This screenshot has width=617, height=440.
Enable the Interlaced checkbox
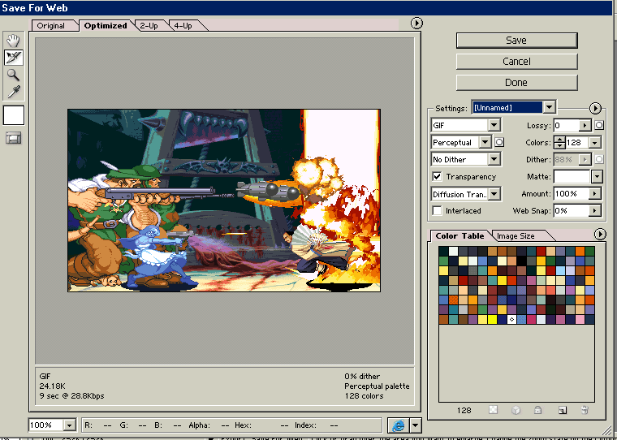click(438, 211)
